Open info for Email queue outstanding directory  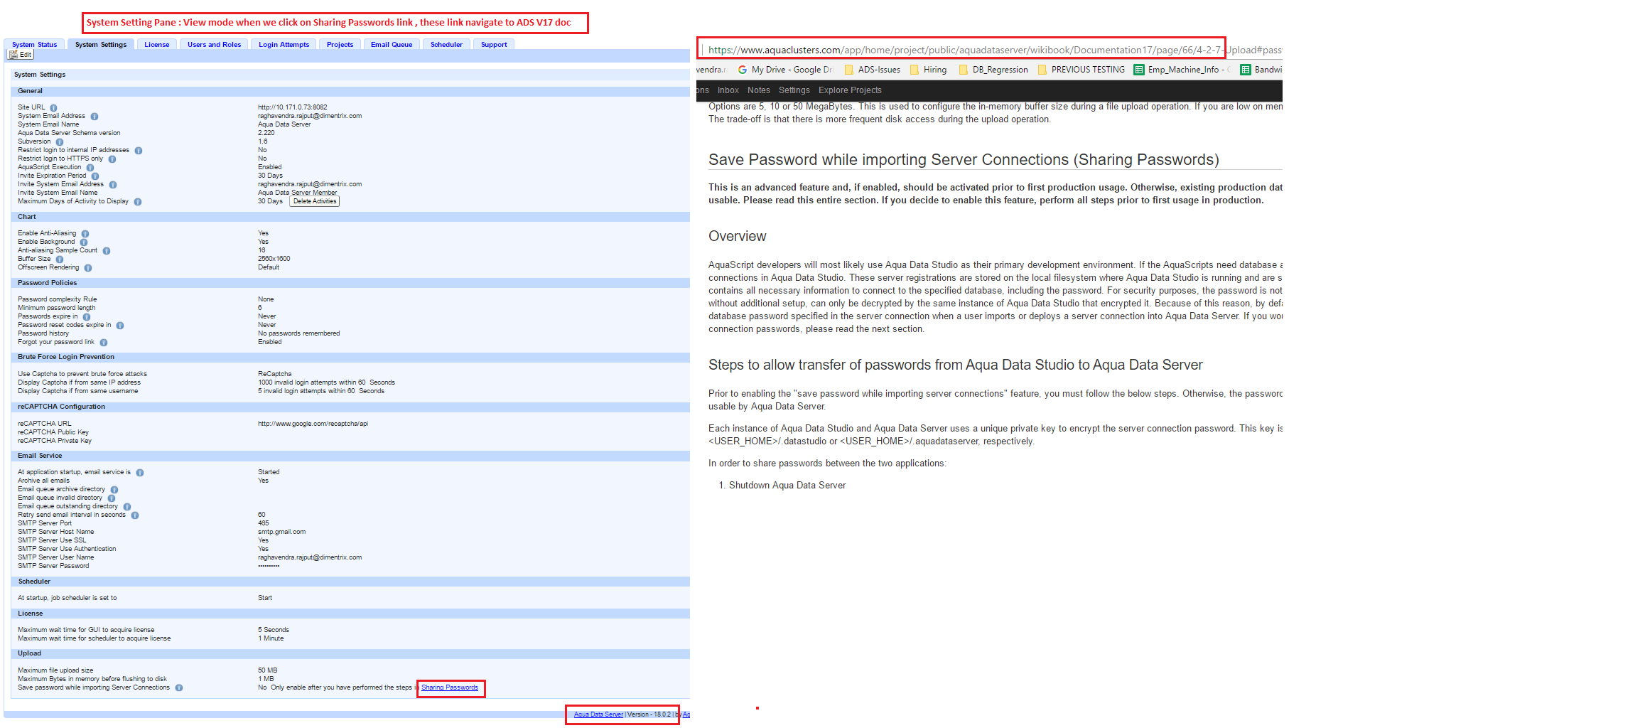(127, 507)
